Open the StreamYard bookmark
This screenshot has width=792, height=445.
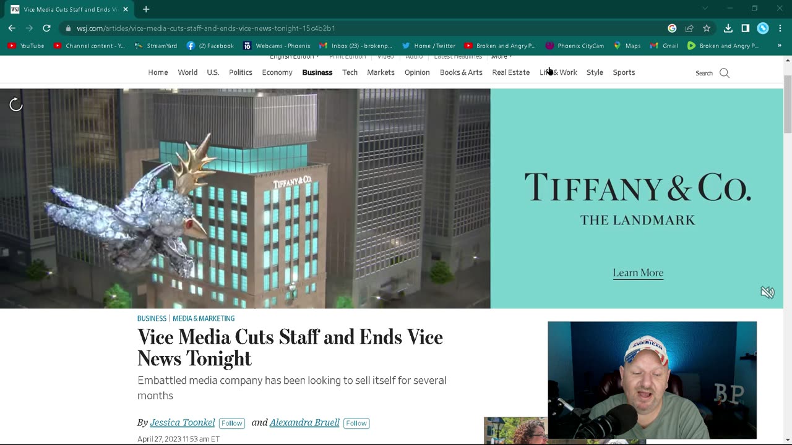pos(156,46)
